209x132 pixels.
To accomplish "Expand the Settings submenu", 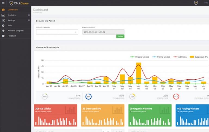I will click(x=29, y=20).
